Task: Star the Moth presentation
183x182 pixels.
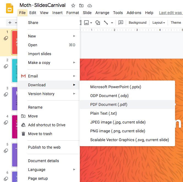Action: pyautogui.click(x=73, y=6)
